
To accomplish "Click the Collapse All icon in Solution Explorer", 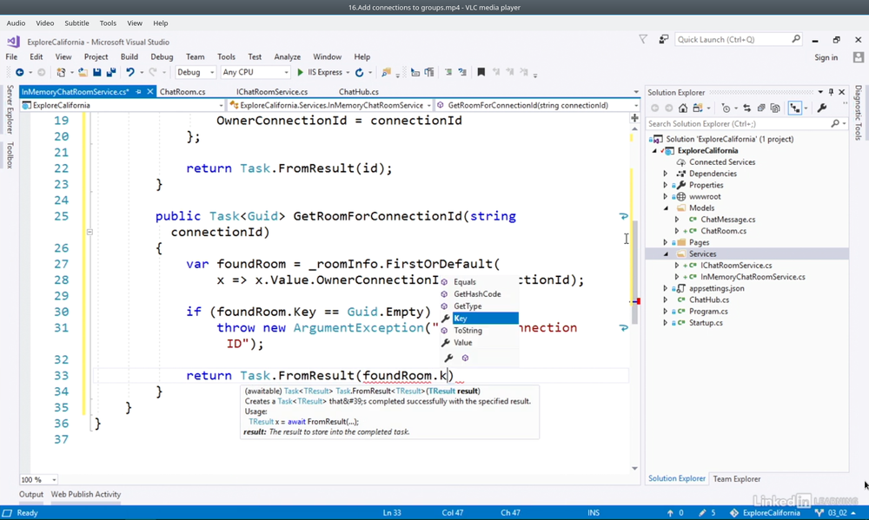I will pyautogui.click(x=761, y=109).
